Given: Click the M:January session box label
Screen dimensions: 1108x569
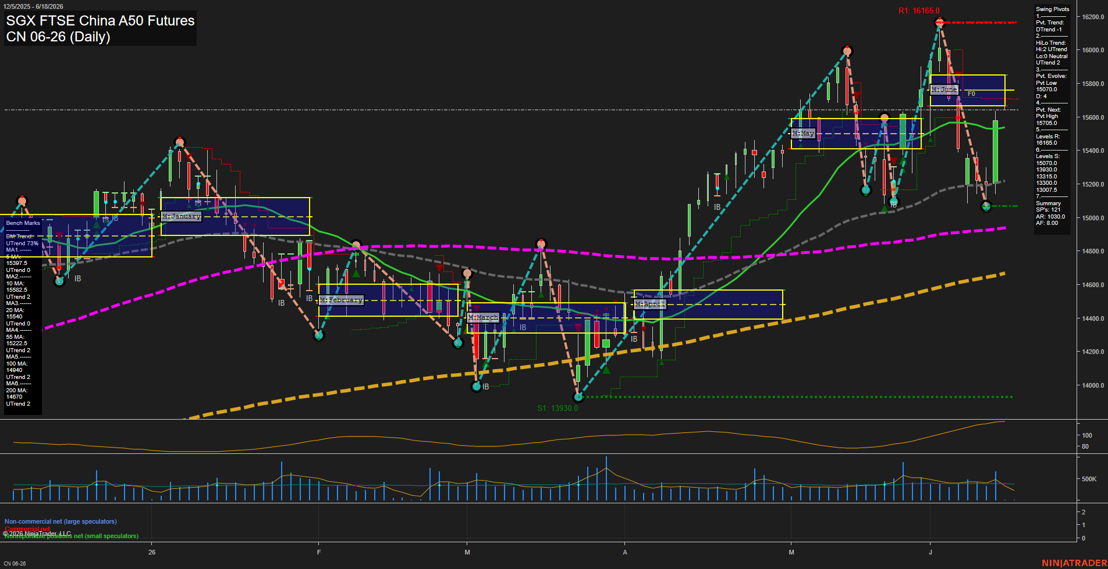Looking at the screenshot, I should 181,216.
